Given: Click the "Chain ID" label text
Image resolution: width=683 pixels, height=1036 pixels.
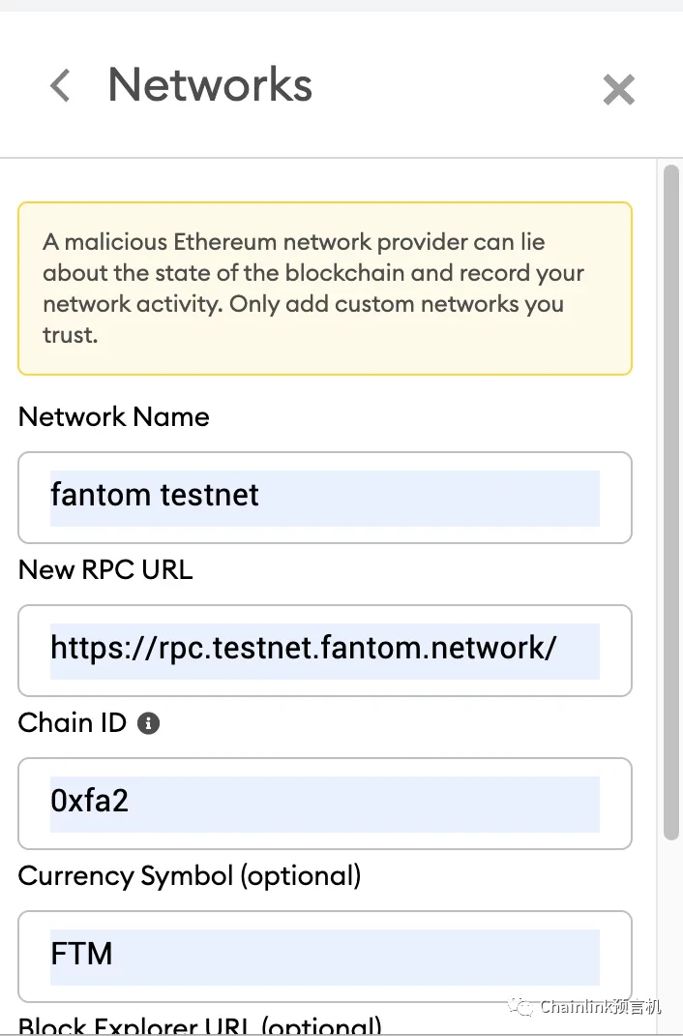Looking at the screenshot, I should [x=73, y=723].
